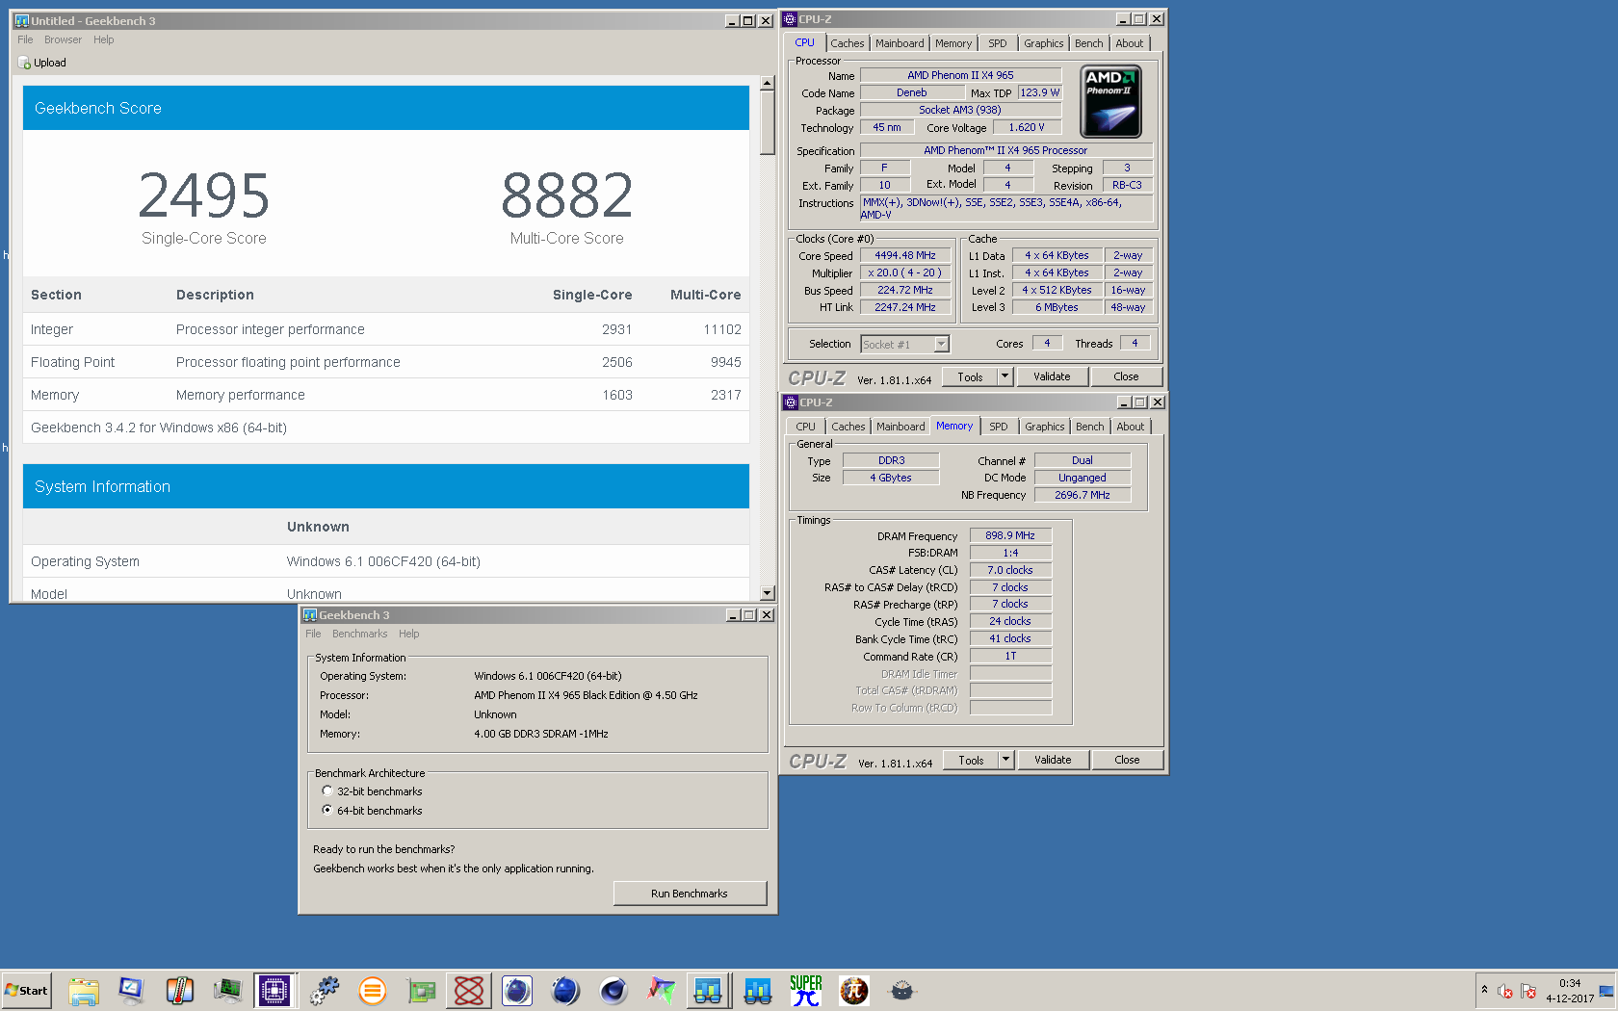Screen dimensions: 1618x1011
Task: Open the blue sphere face Cinebench taskbar icon
Action: pos(517,990)
